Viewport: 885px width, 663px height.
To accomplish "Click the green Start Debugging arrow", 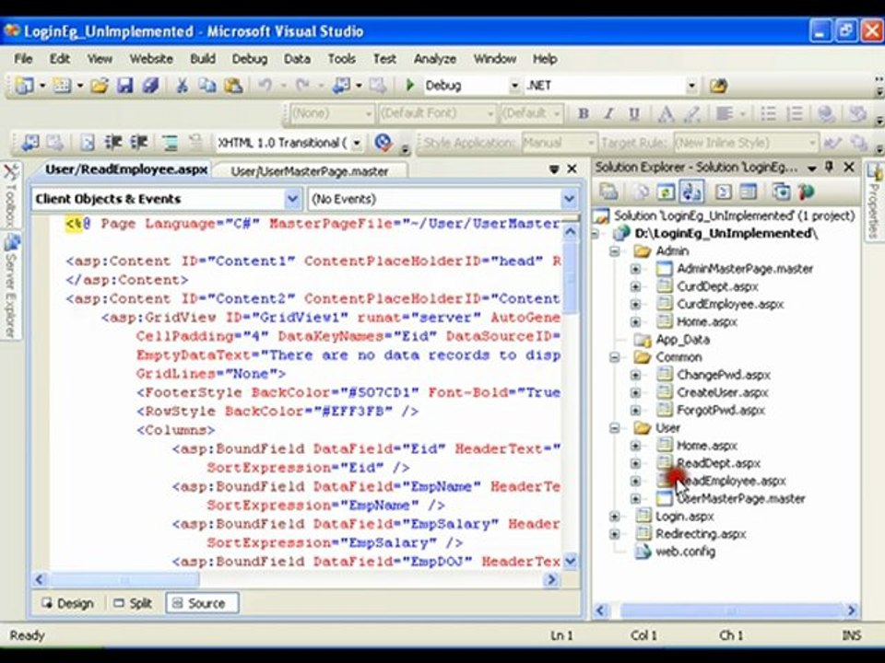I will point(410,85).
